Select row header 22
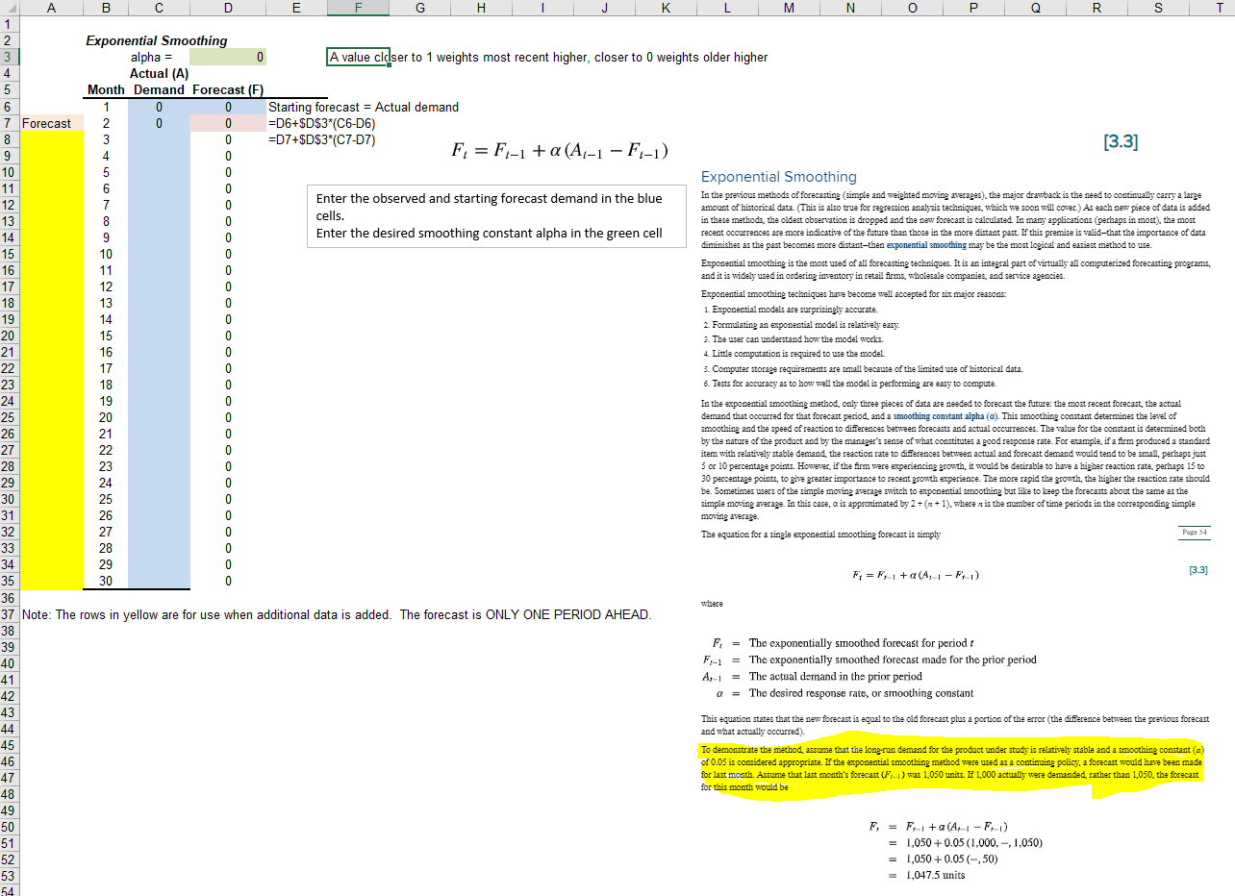The image size is (1235, 896). tap(10, 368)
